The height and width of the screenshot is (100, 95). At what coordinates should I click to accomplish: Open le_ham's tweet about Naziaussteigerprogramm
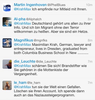(49, 91)
